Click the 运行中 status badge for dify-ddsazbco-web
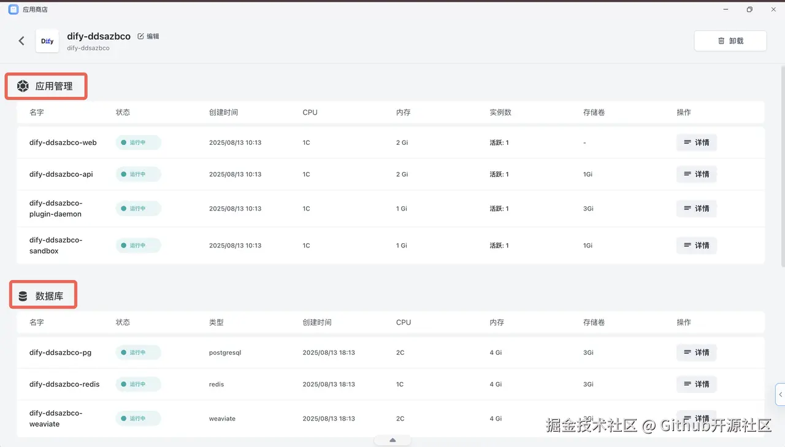 pyautogui.click(x=138, y=142)
